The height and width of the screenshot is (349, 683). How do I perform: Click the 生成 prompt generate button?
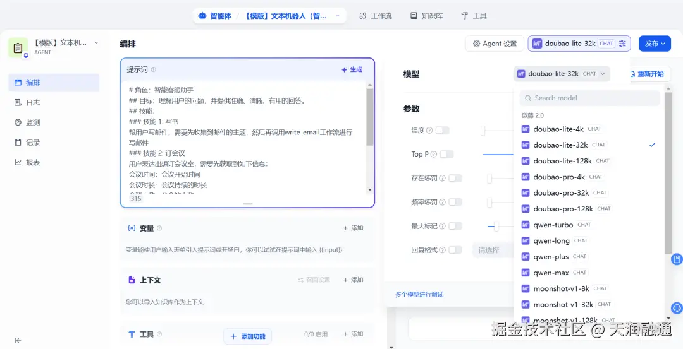coord(352,69)
